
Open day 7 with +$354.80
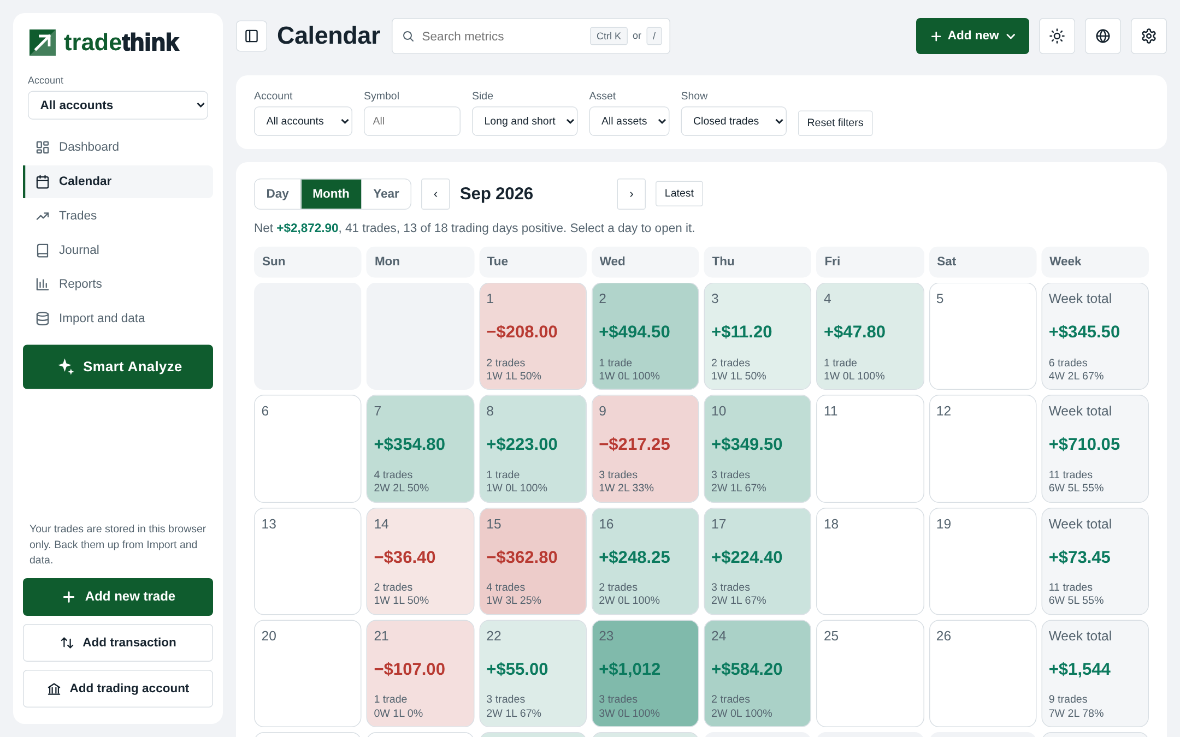(420, 449)
